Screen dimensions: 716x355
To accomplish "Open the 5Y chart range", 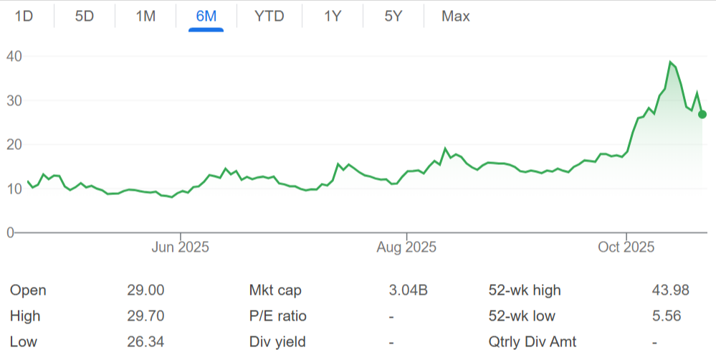I will [393, 16].
